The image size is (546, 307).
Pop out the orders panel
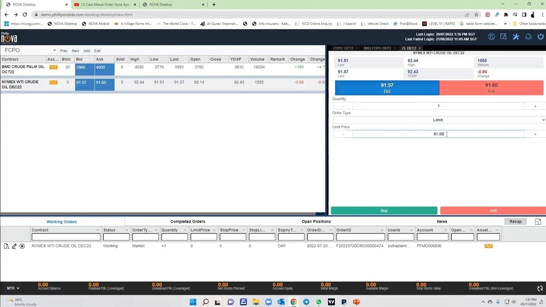(x=538, y=222)
